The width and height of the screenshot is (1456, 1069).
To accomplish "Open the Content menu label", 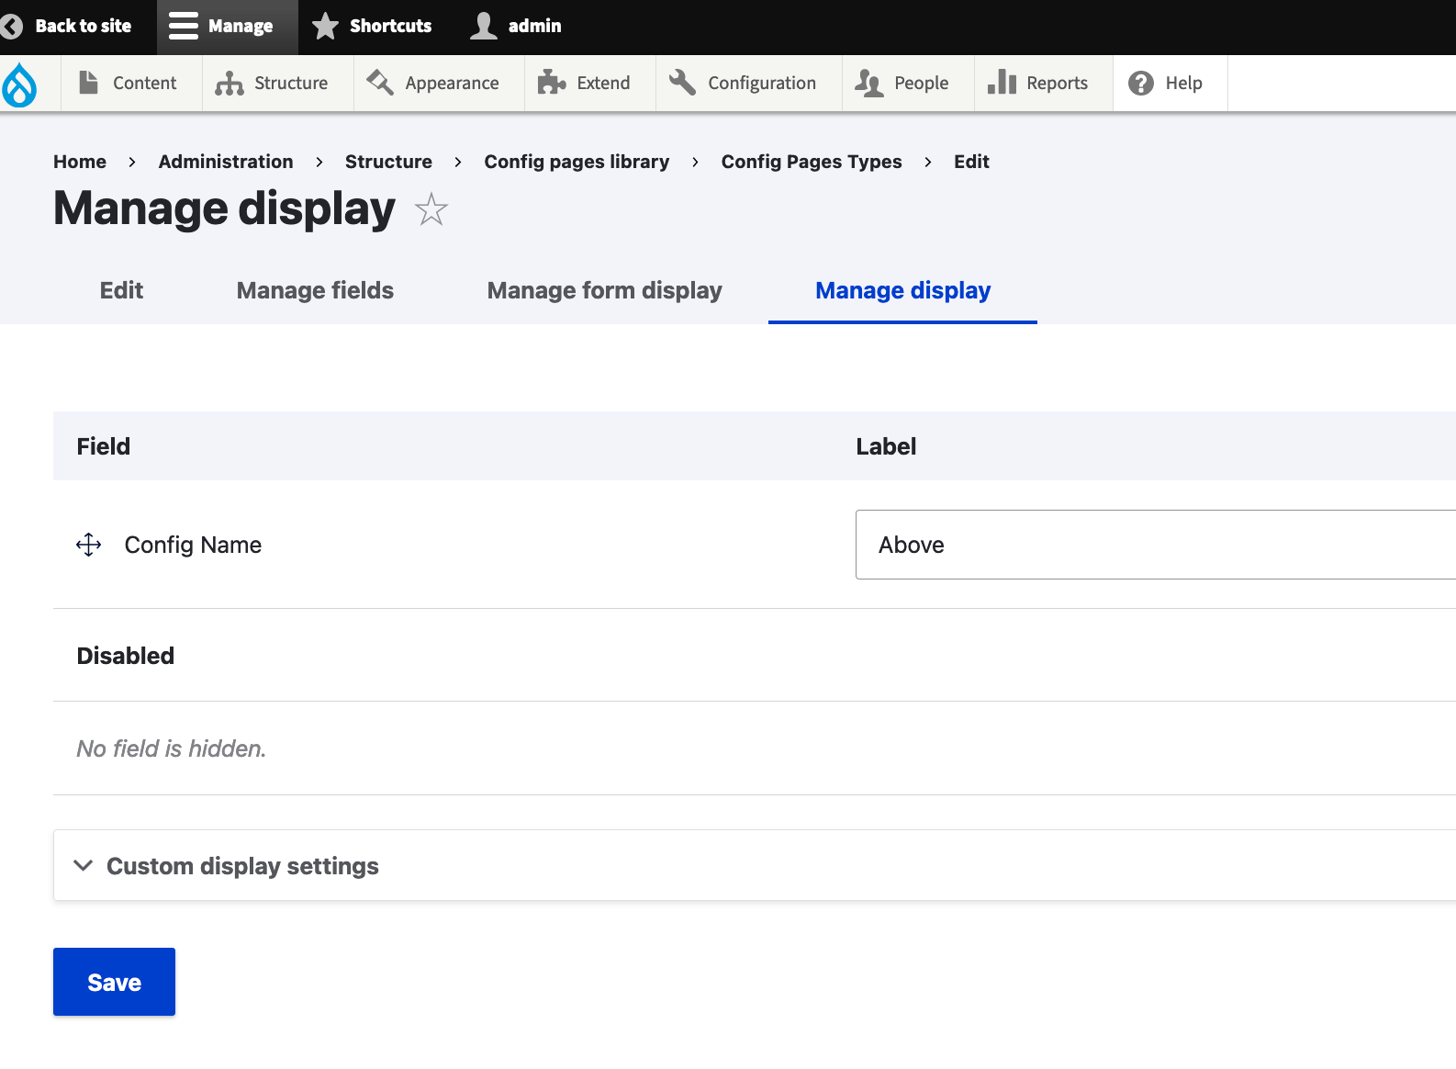I will [144, 83].
